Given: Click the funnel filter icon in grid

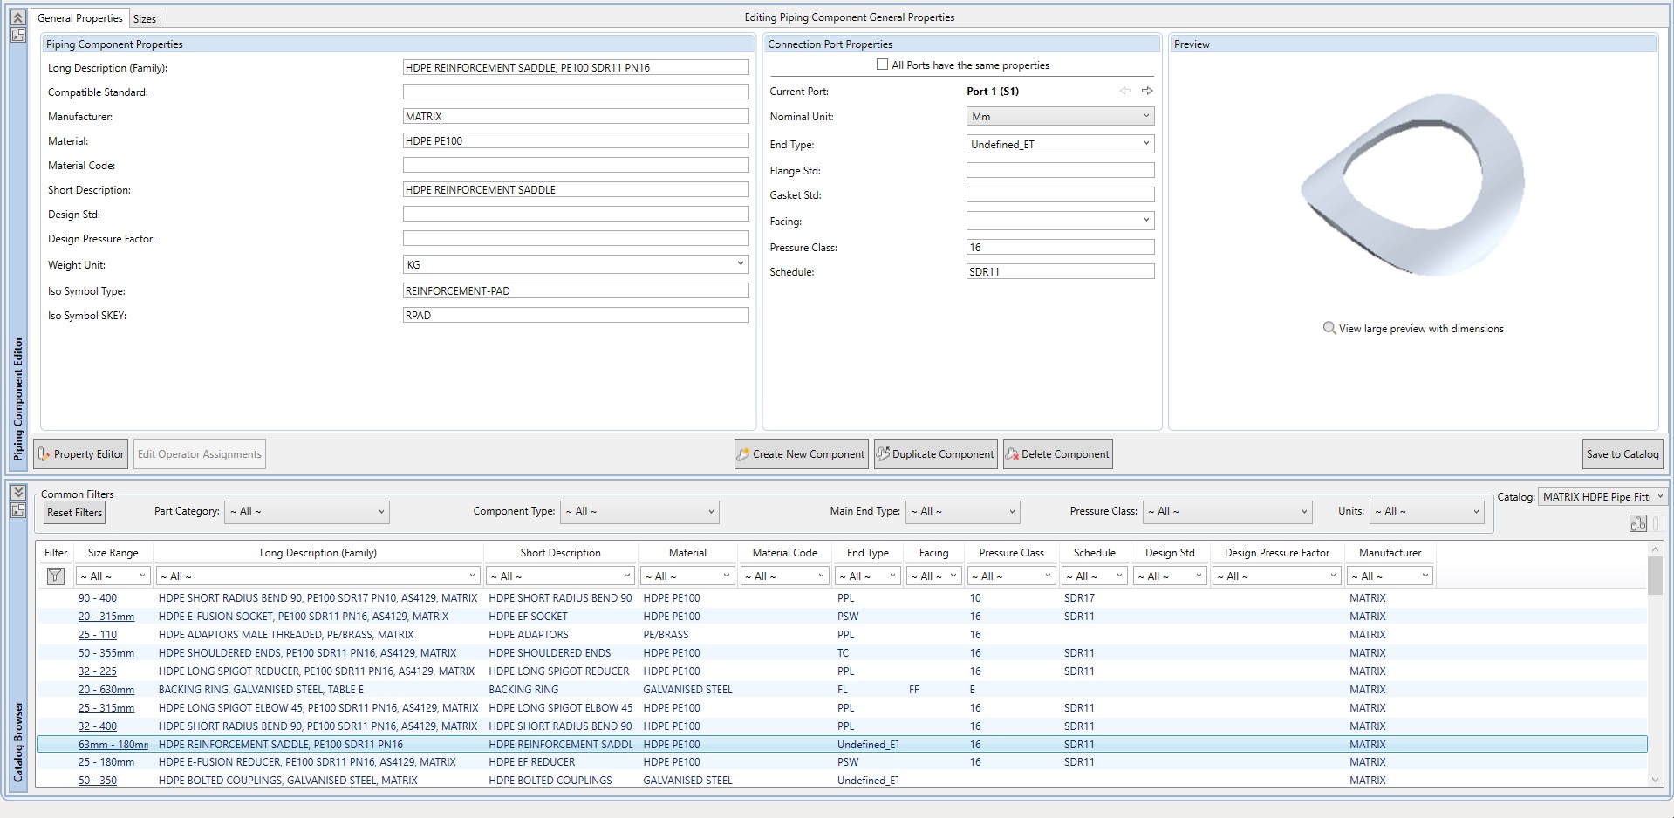Looking at the screenshot, I should [55, 576].
